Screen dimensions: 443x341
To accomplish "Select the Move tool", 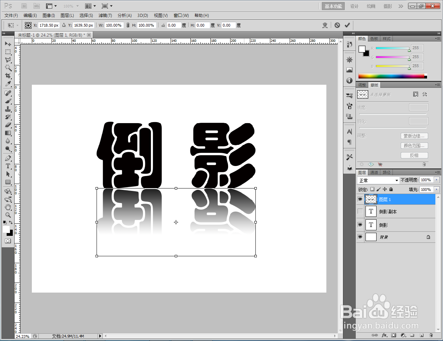I will [x=8, y=43].
